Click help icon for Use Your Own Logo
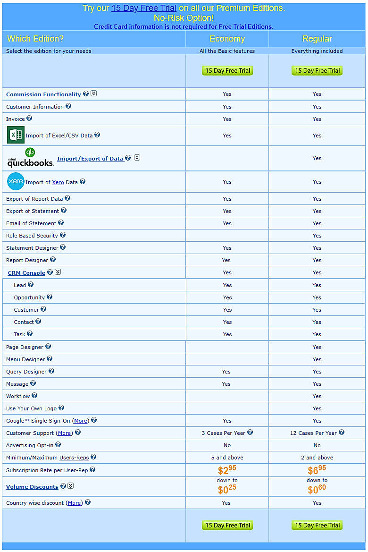Screen dimensions: 368x552 click(61, 408)
